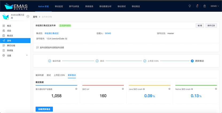Open the 体验演示集成区 link
This screenshot has height=113, width=222.
click(x=51, y=33)
